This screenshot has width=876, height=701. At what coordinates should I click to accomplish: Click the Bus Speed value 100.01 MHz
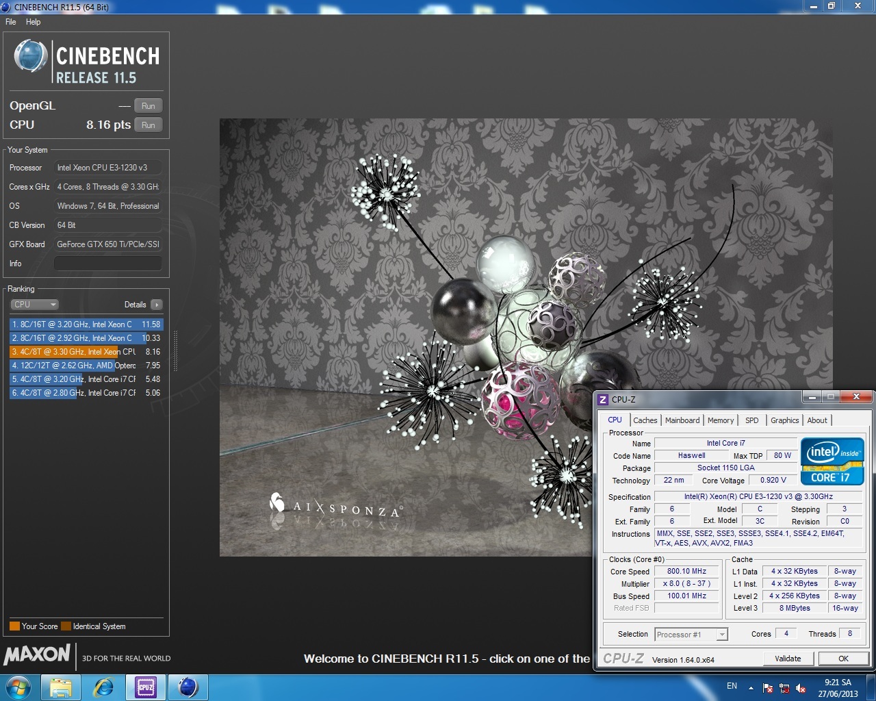tap(686, 596)
